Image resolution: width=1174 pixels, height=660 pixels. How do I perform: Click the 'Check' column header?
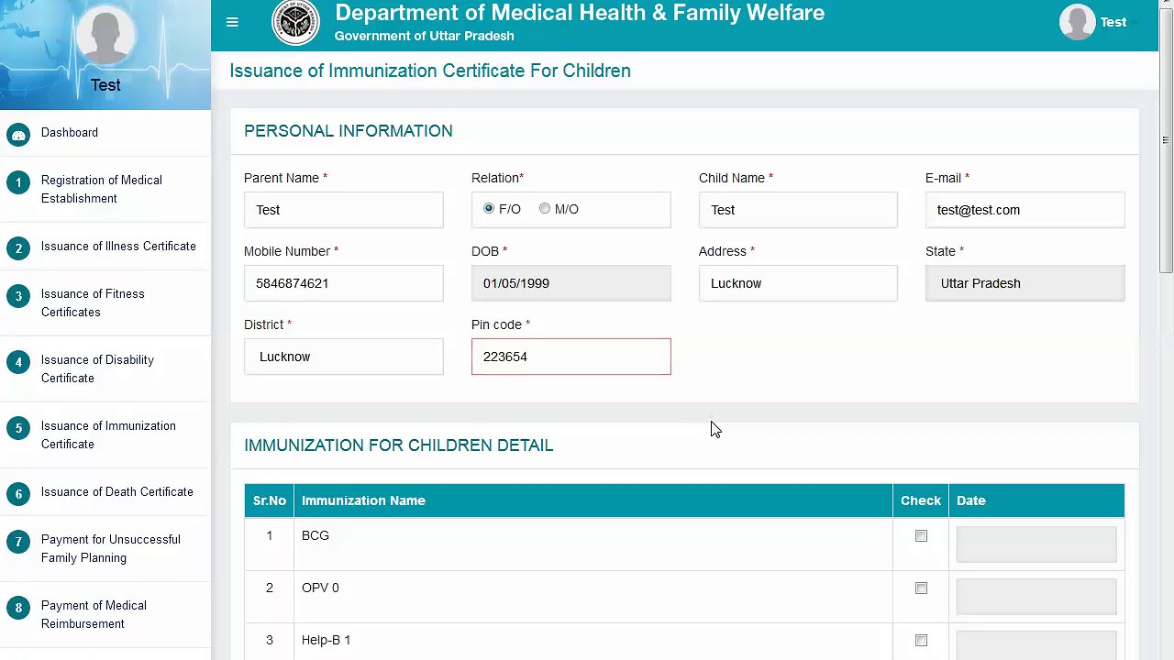[921, 500]
